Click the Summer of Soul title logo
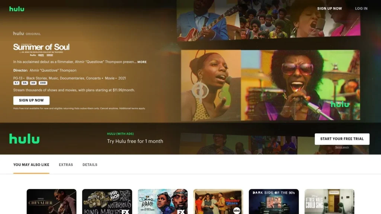Image resolution: width=381 pixels, height=214 pixels. tap(41, 49)
